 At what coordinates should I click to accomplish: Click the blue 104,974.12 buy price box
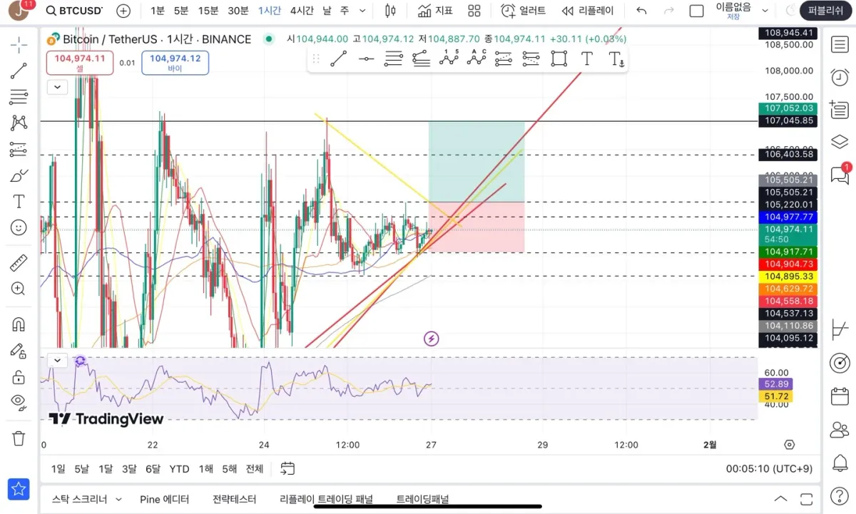175,63
